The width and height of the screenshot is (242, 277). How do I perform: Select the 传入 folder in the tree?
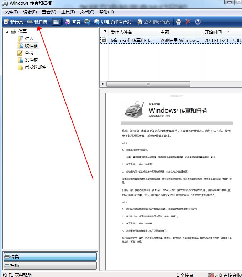(x=29, y=38)
